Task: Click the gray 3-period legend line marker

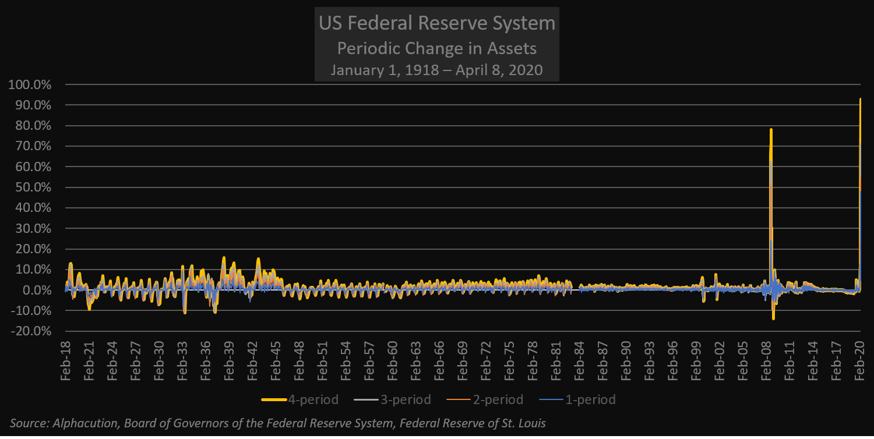Action: tap(367, 400)
